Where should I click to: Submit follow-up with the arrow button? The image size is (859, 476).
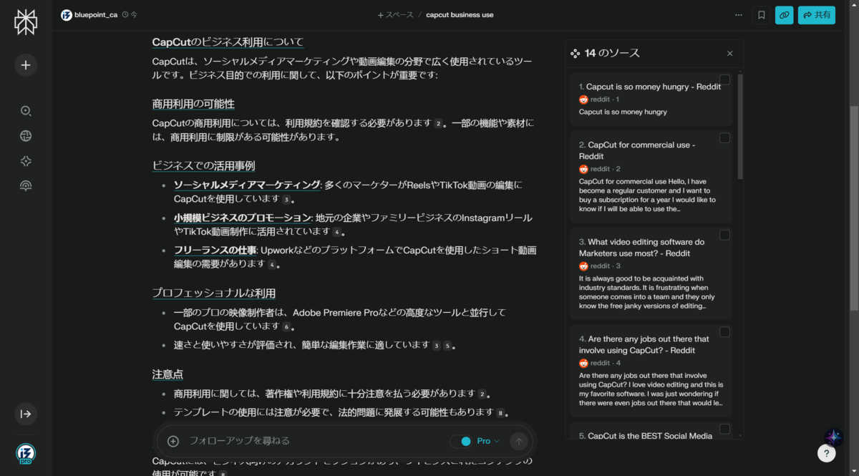pyautogui.click(x=519, y=441)
